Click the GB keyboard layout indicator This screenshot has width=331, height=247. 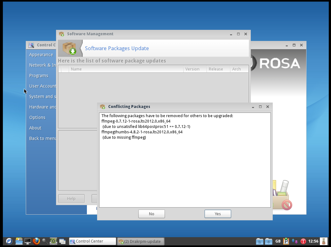coord(278,241)
